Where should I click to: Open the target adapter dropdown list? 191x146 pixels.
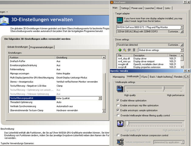click(x=182, y=27)
